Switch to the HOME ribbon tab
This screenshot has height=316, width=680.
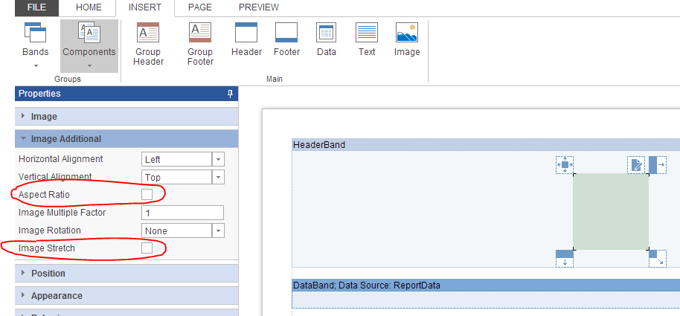click(x=89, y=7)
